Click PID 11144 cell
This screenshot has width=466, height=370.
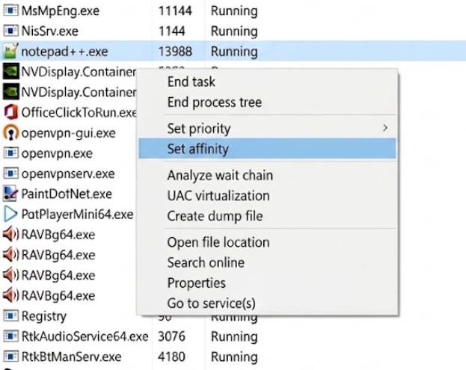175,10
